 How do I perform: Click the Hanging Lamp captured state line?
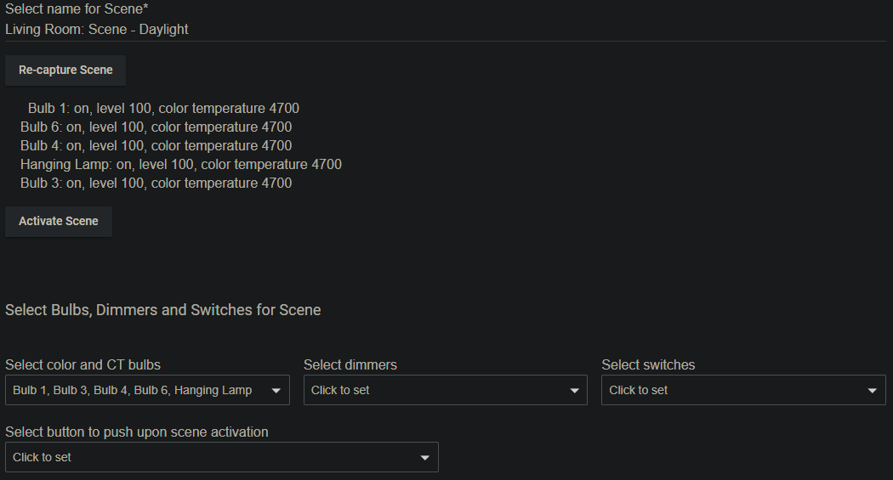coord(181,164)
